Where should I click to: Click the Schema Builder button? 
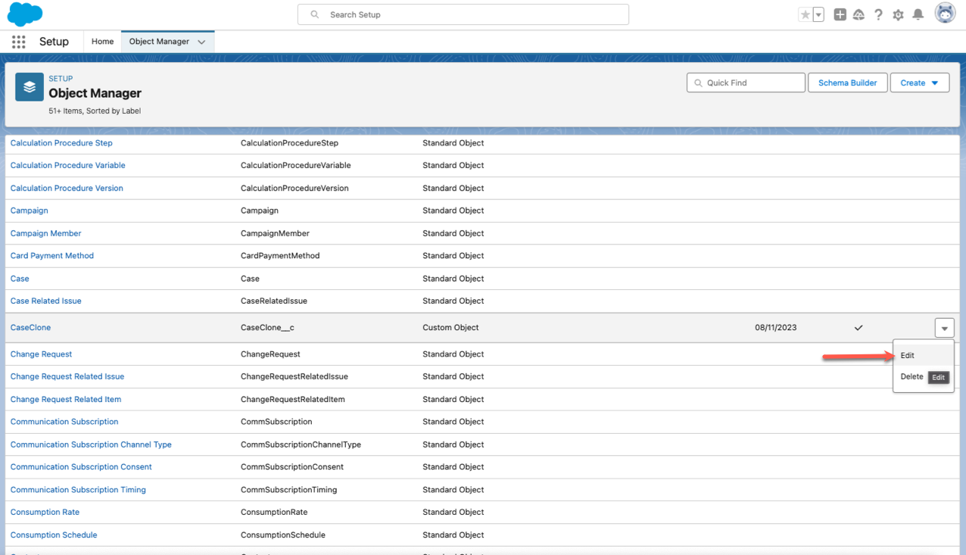847,83
